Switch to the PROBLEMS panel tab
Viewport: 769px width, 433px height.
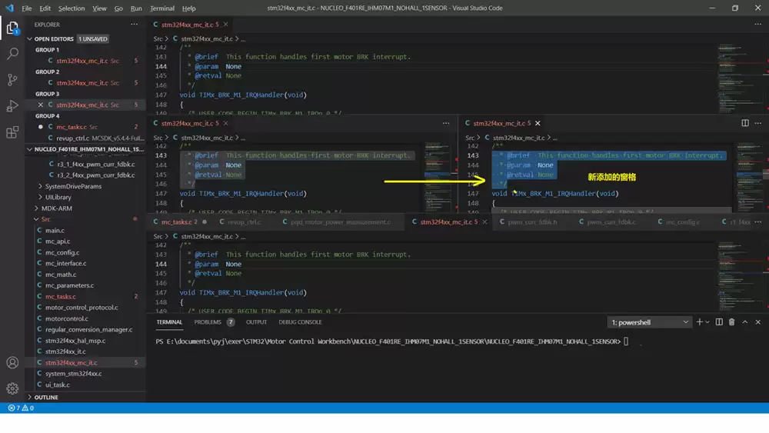pyautogui.click(x=208, y=322)
